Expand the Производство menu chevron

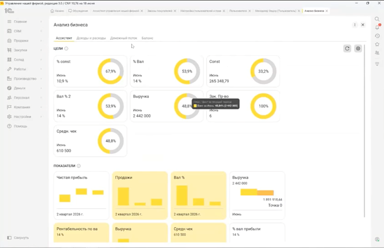[x=41, y=79]
